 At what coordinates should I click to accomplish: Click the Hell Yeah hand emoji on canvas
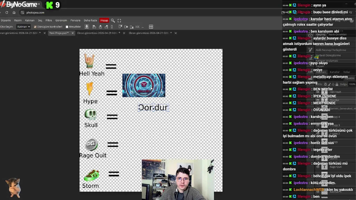pyautogui.click(x=90, y=61)
